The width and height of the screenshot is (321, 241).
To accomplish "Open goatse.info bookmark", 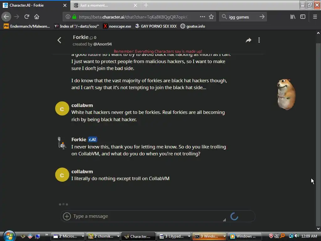I will 193,26.
